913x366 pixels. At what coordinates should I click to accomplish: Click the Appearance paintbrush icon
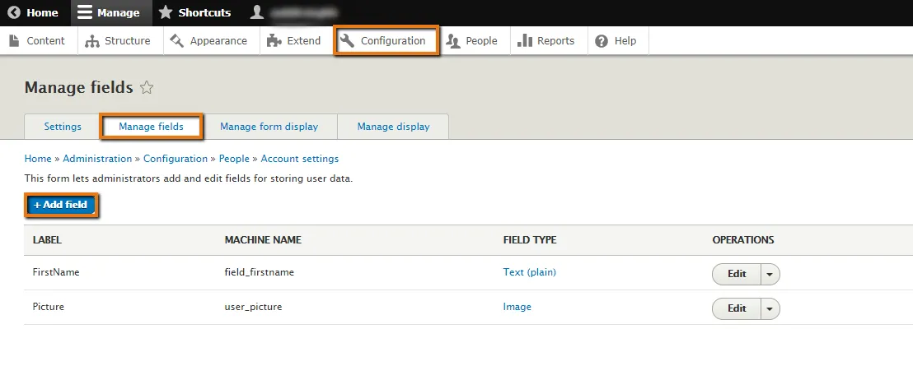[x=177, y=40]
